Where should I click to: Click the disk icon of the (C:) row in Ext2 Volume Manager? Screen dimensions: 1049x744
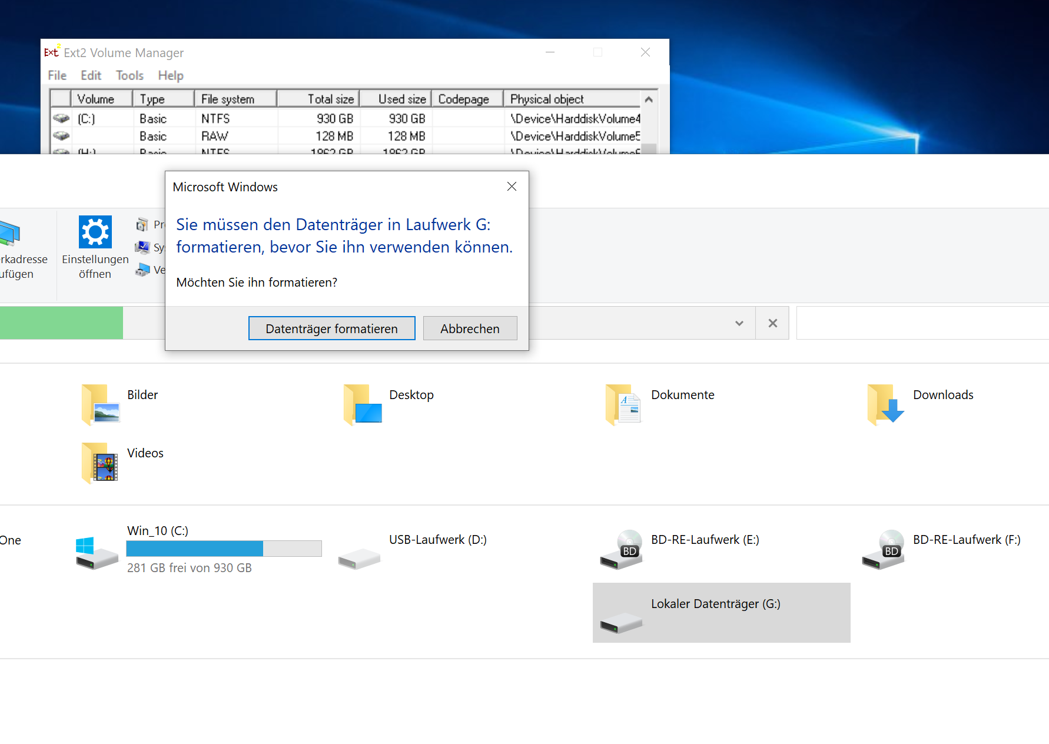[61, 118]
